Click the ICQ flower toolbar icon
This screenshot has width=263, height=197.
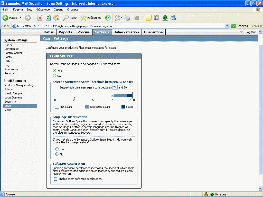coord(165,18)
